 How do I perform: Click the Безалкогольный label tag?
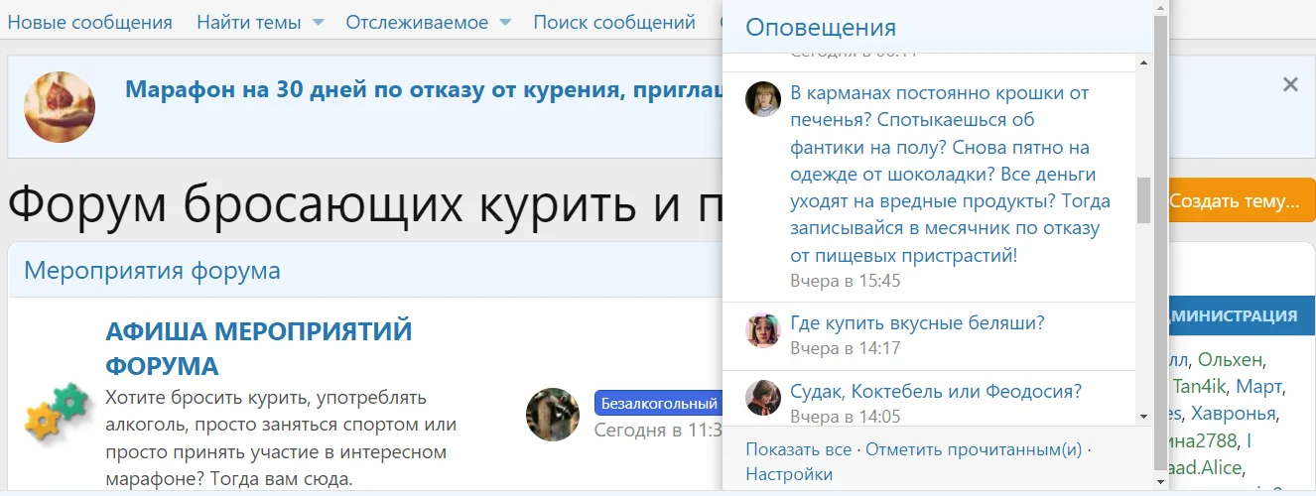659,404
